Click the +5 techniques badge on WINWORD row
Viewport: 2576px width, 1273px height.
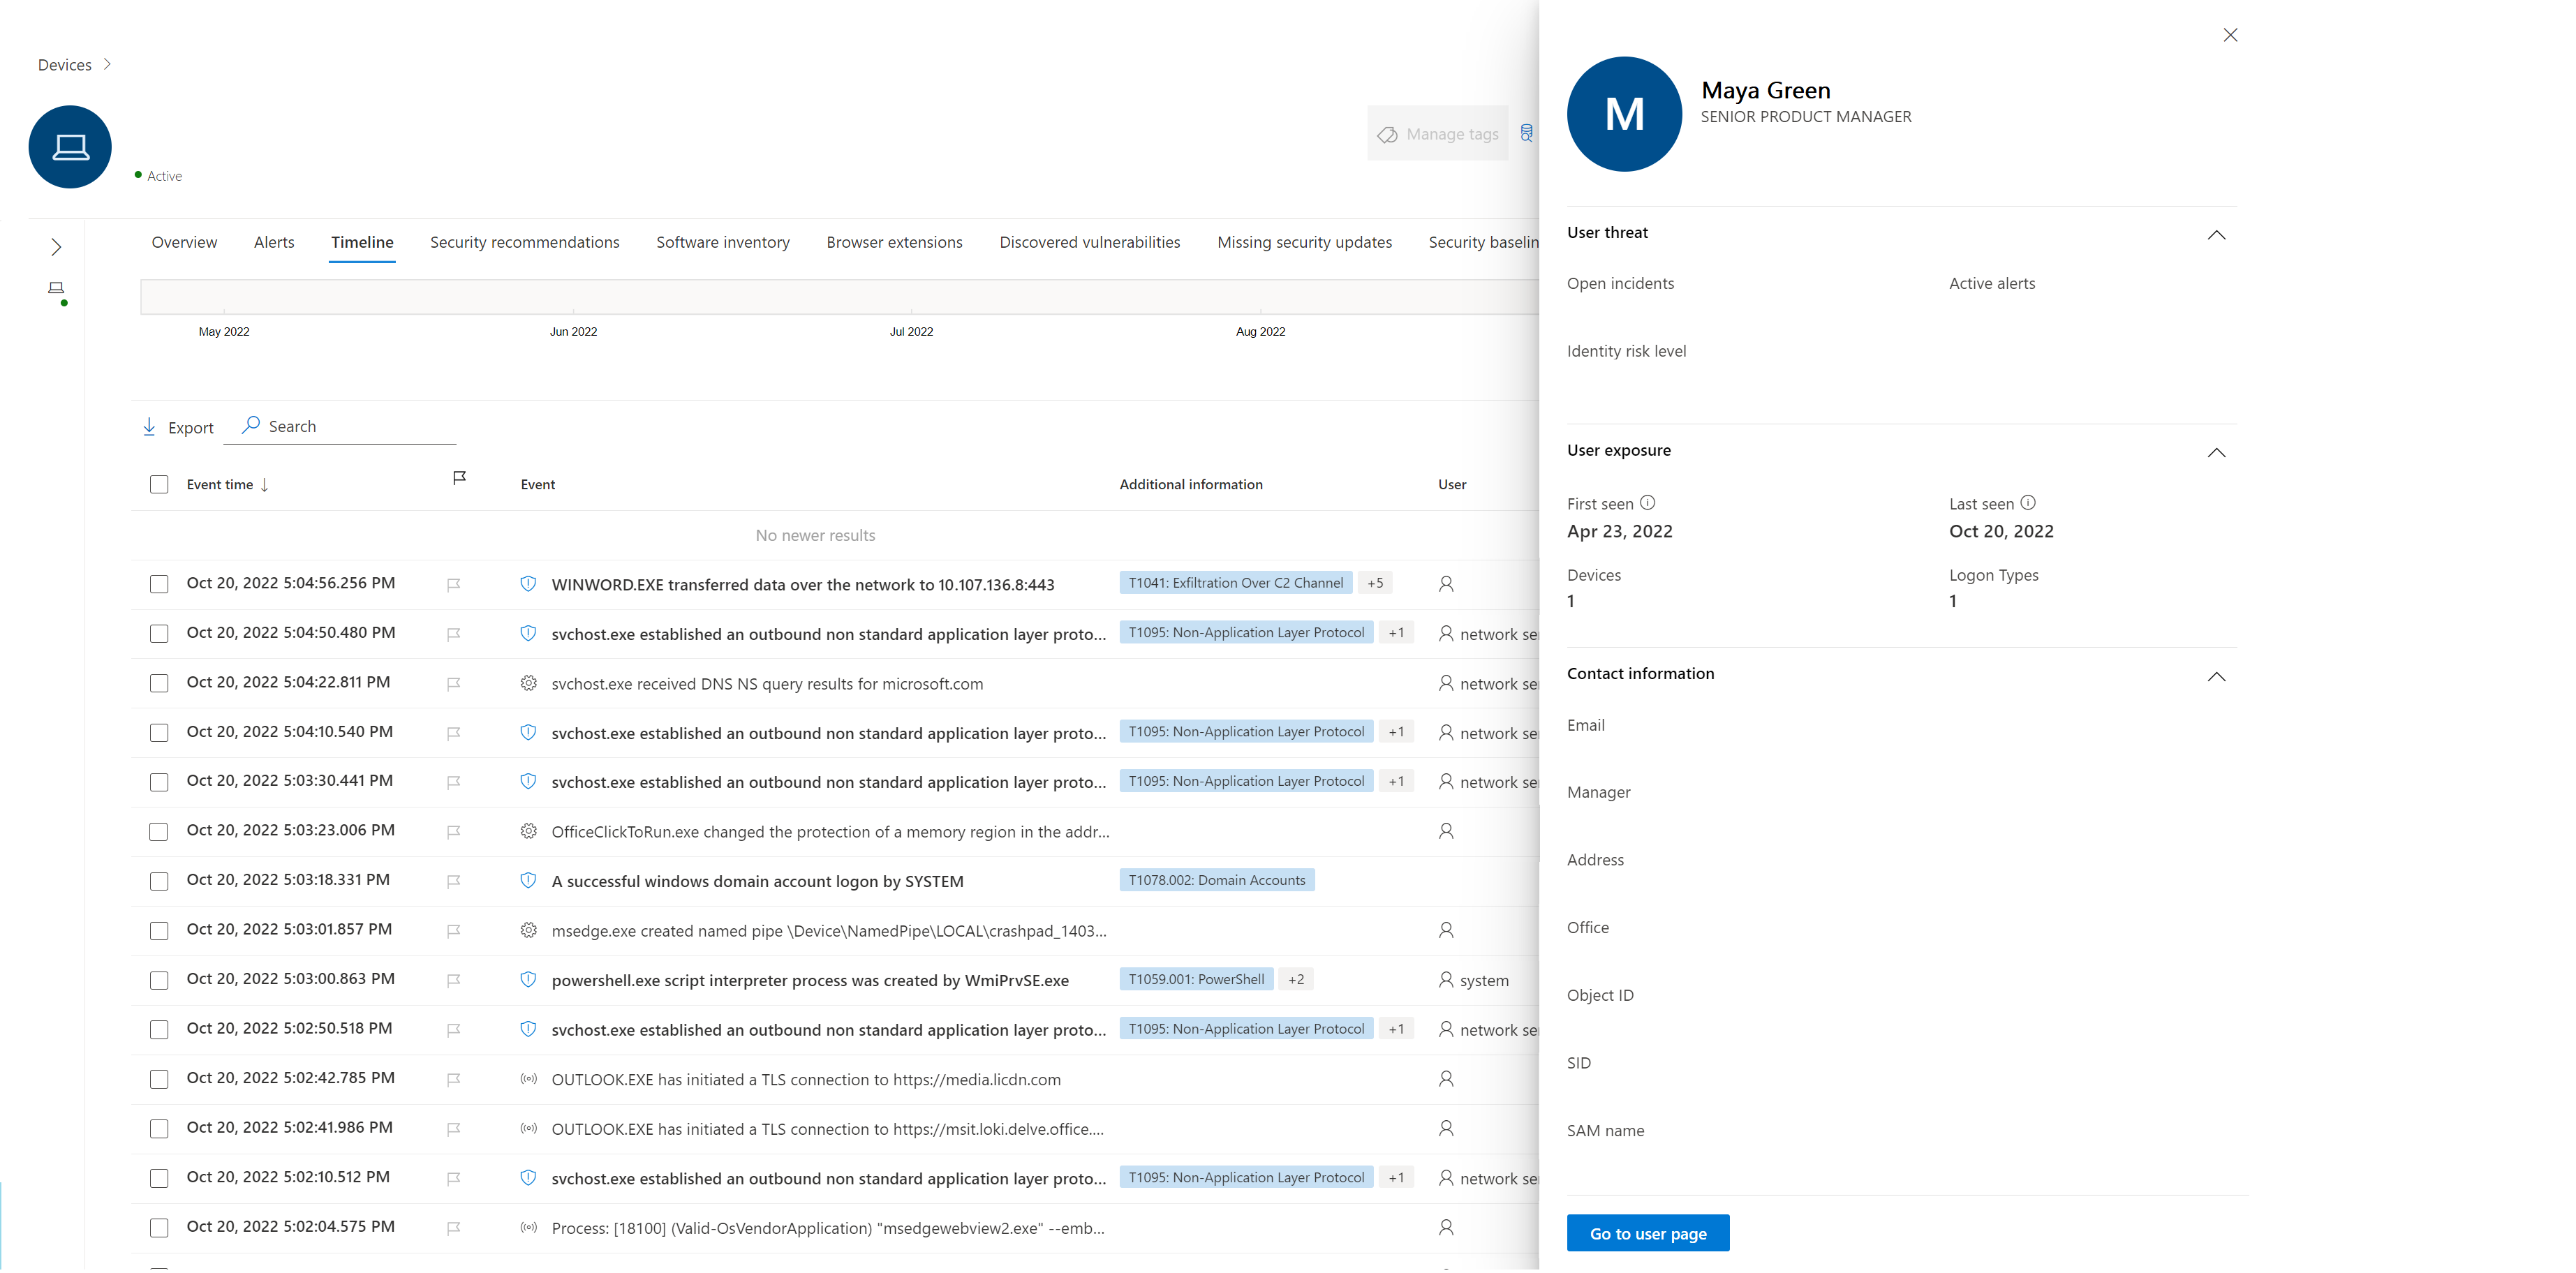(x=1375, y=583)
